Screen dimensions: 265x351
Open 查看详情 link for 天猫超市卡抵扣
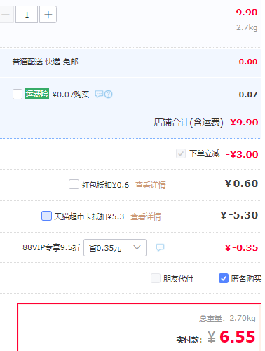(x=146, y=216)
